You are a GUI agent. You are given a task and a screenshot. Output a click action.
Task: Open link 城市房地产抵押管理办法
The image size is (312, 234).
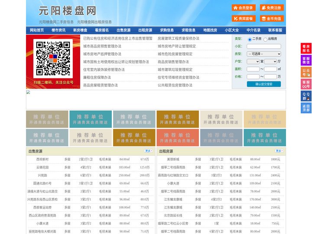pos(102,54)
